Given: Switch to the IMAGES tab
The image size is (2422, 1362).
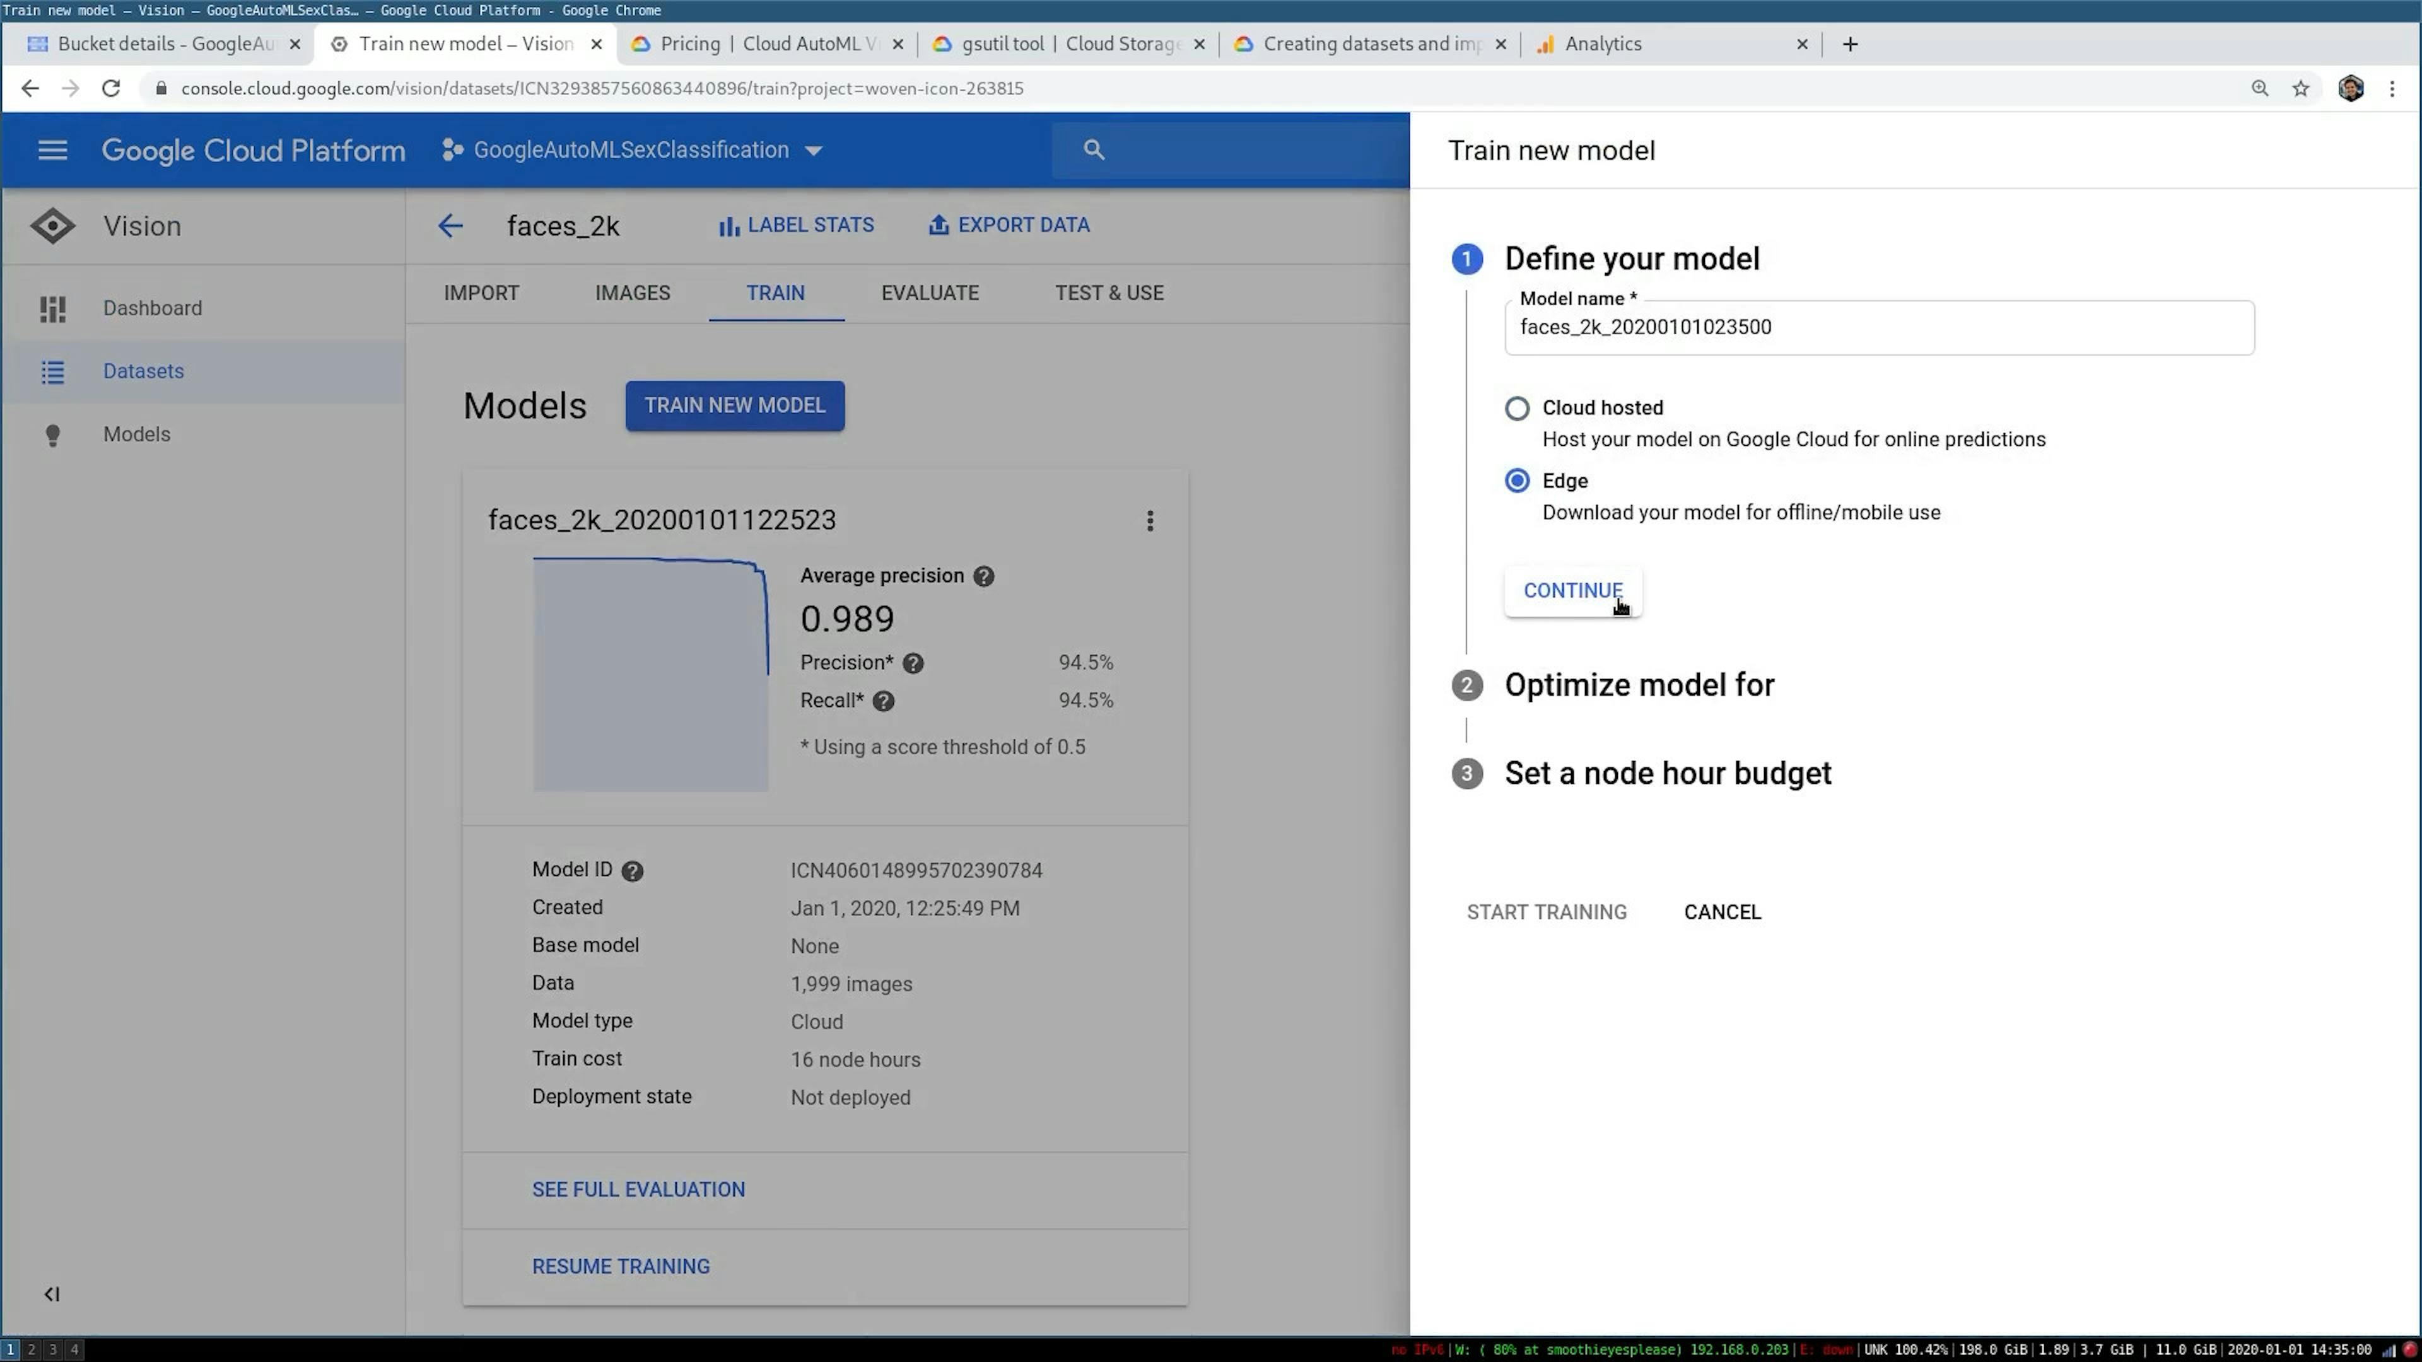Looking at the screenshot, I should coord(633,293).
